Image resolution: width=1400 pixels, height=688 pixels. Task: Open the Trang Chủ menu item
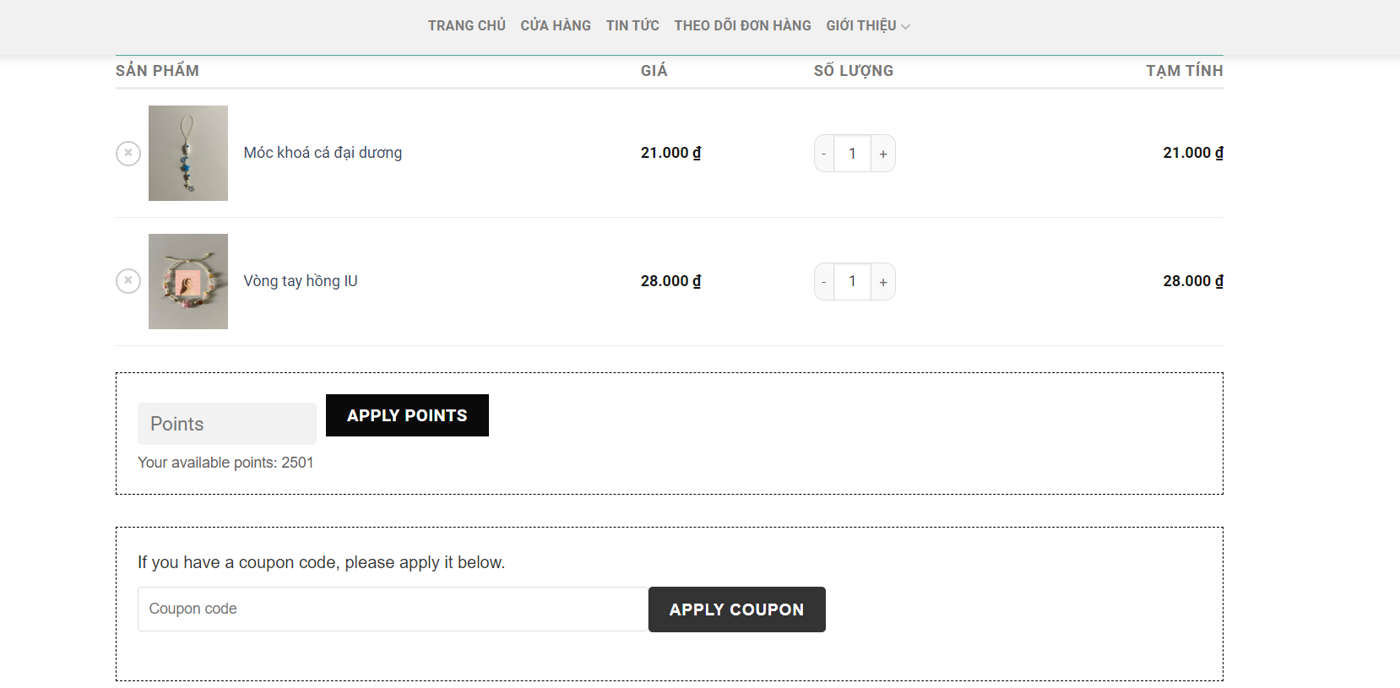(x=467, y=25)
